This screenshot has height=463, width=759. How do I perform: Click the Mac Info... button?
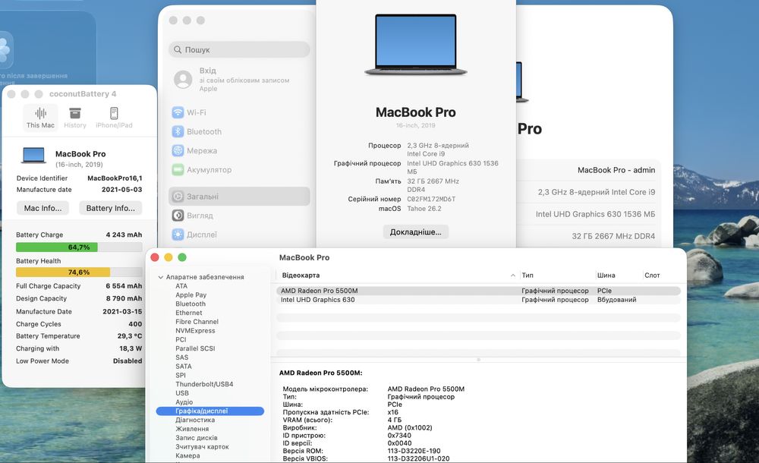[x=43, y=208]
